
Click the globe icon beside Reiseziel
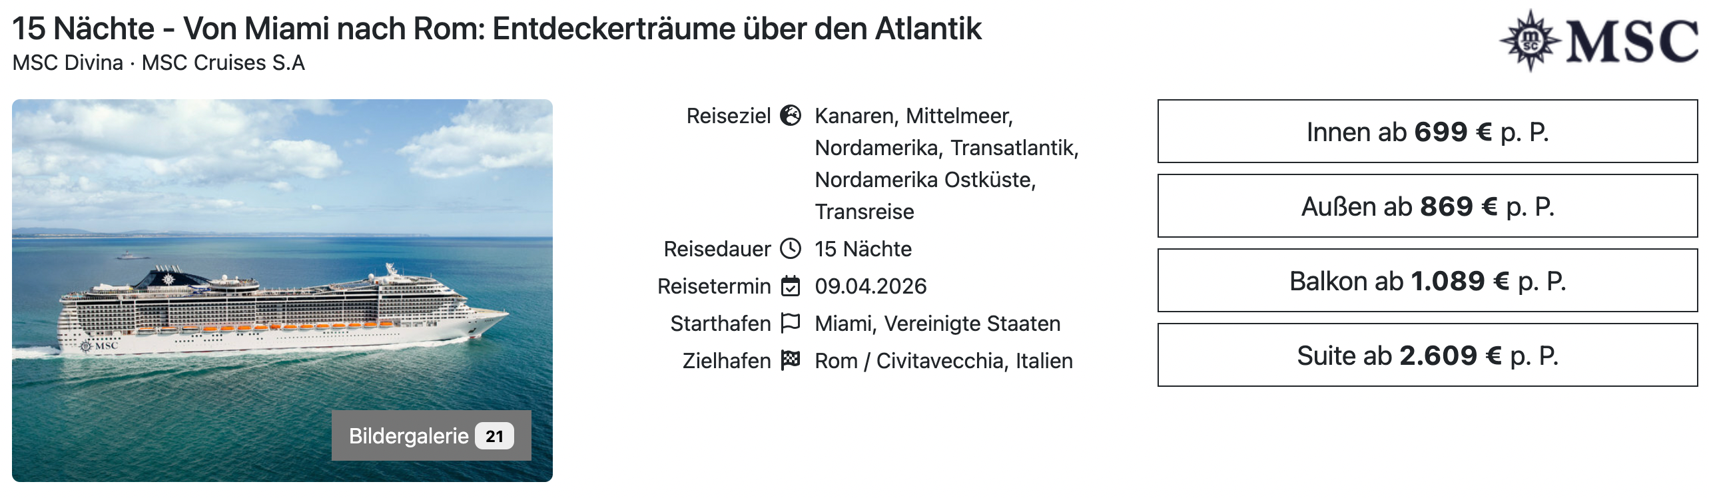791,116
